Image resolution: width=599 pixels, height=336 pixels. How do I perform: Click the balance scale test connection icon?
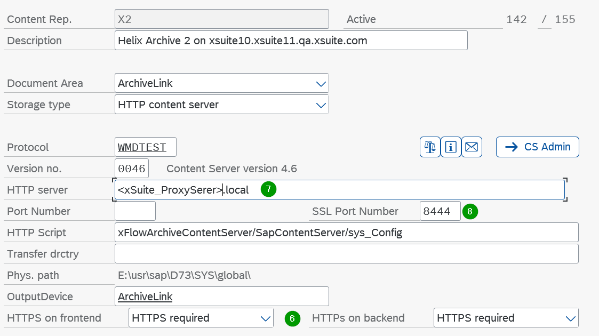[x=430, y=147]
